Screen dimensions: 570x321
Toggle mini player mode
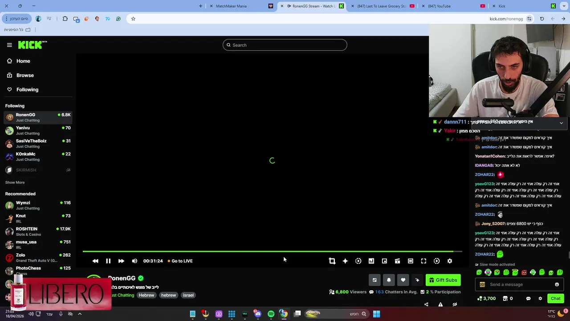384,261
